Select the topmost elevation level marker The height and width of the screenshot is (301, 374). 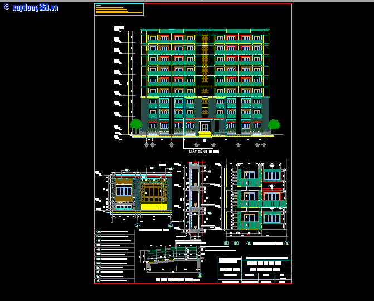[x=118, y=28]
